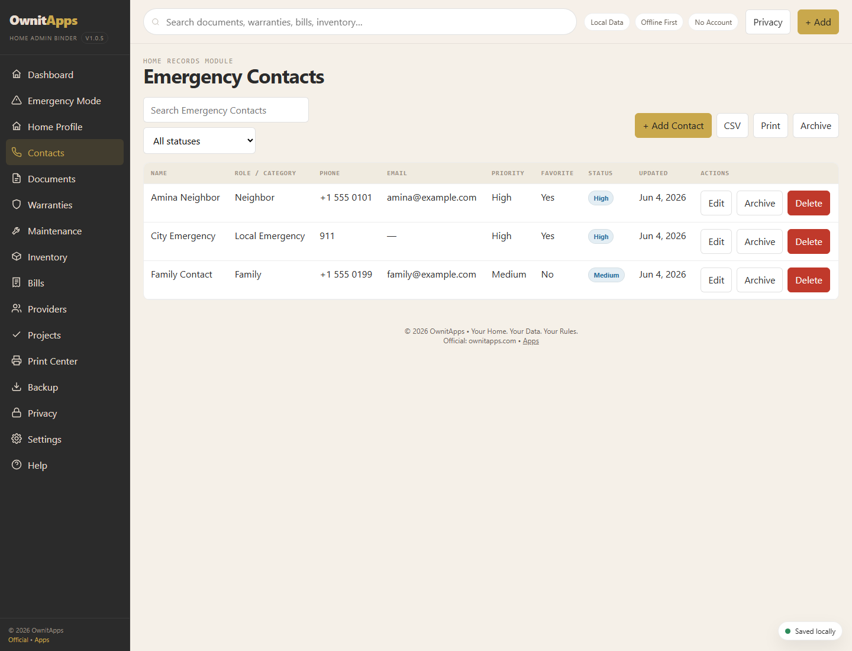Click phone number +1 555 0101
This screenshot has width=852, height=651.
pyautogui.click(x=346, y=197)
